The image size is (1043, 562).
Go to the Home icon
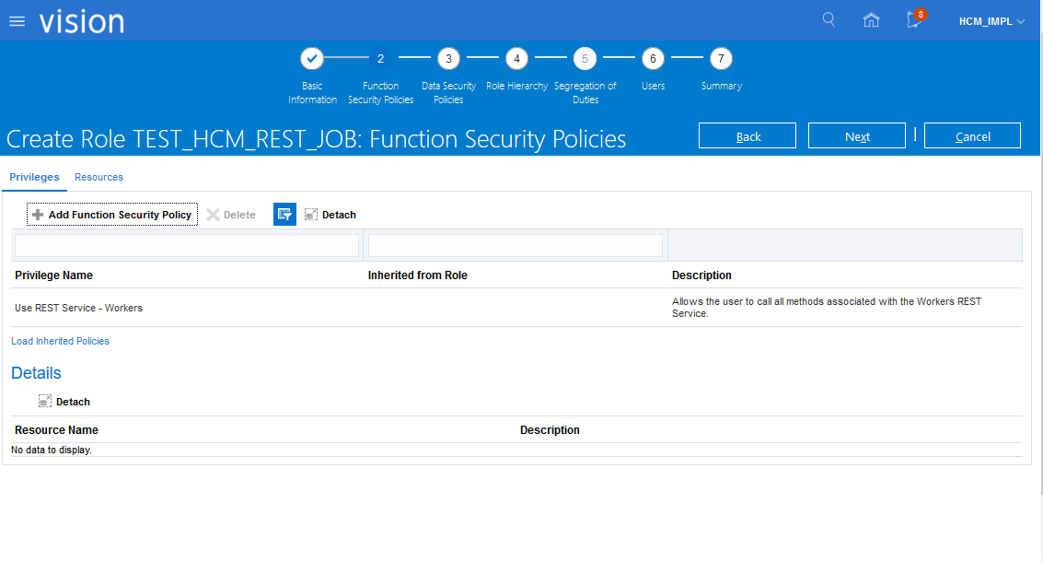click(x=871, y=20)
